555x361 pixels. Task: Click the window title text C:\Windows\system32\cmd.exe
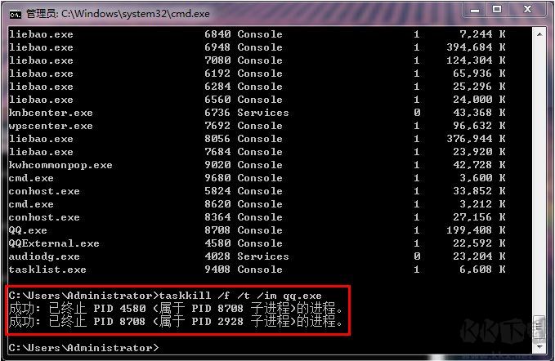(136, 14)
